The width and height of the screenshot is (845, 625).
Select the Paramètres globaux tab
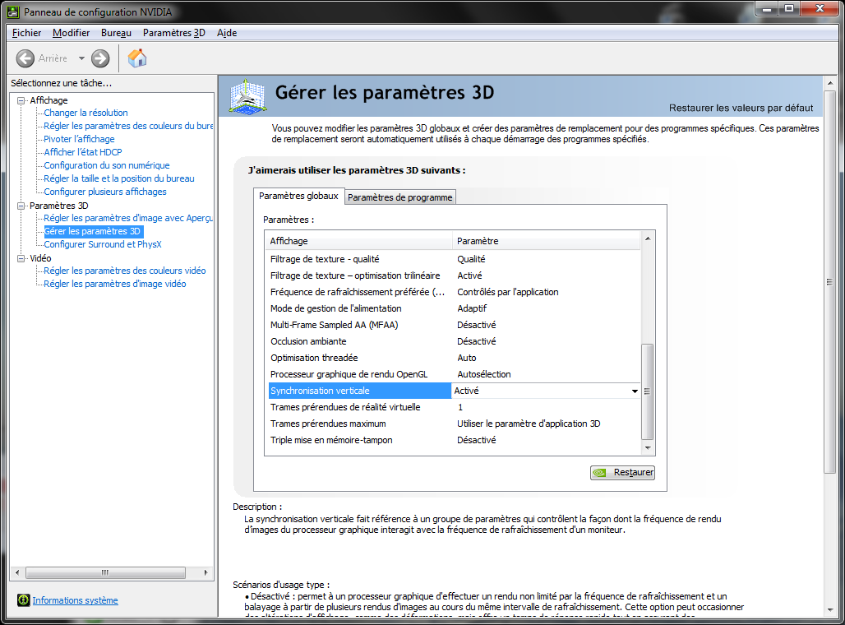pos(298,196)
